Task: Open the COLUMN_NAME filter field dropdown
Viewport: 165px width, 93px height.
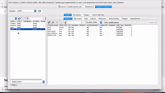Action: (93, 22)
